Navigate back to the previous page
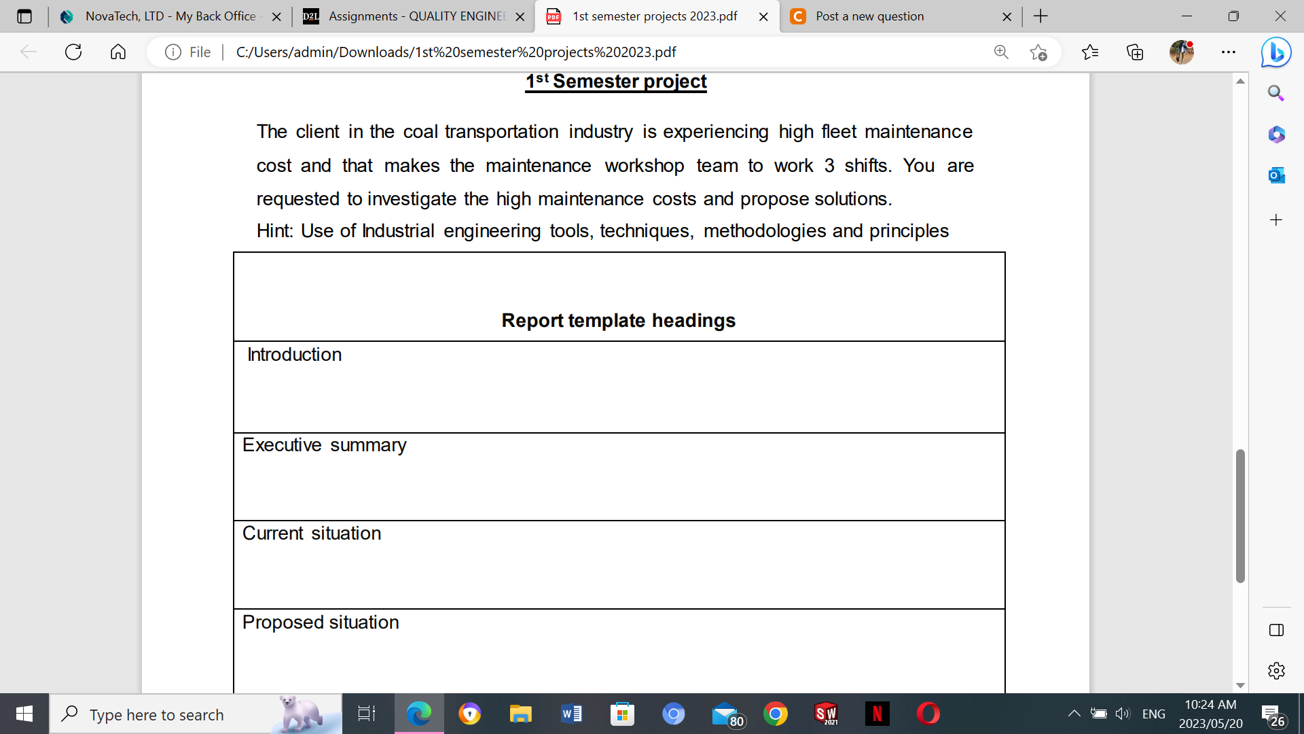Screen dimensions: 1304x734 click(x=27, y=52)
